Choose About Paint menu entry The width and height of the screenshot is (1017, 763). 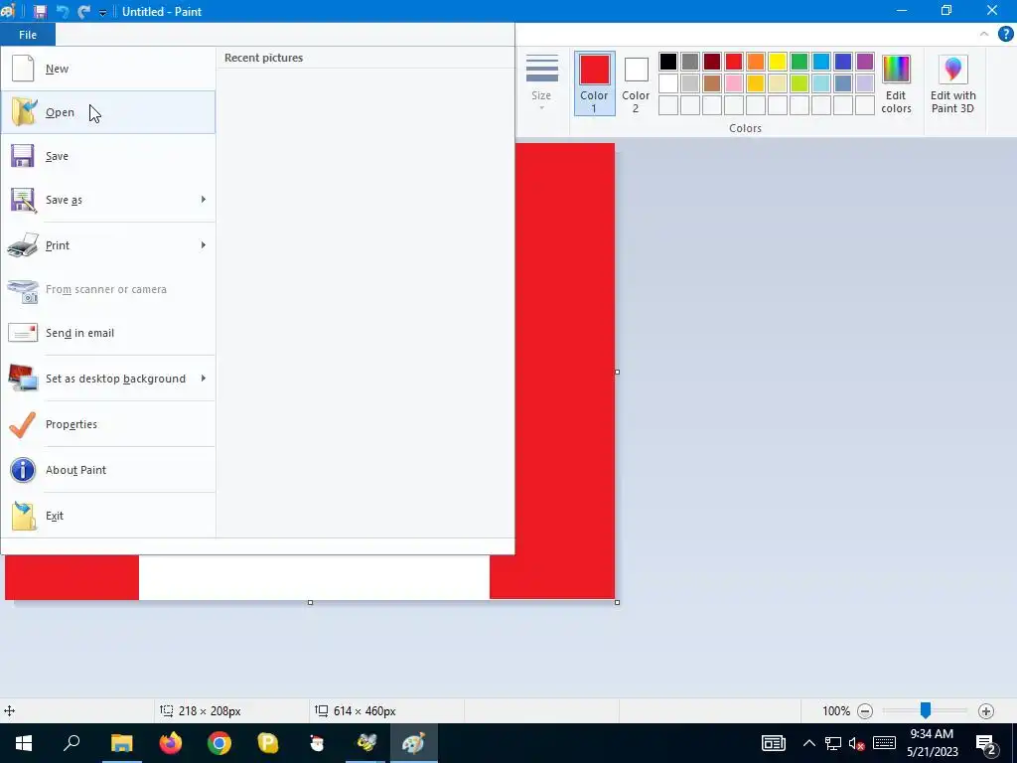pos(108,470)
